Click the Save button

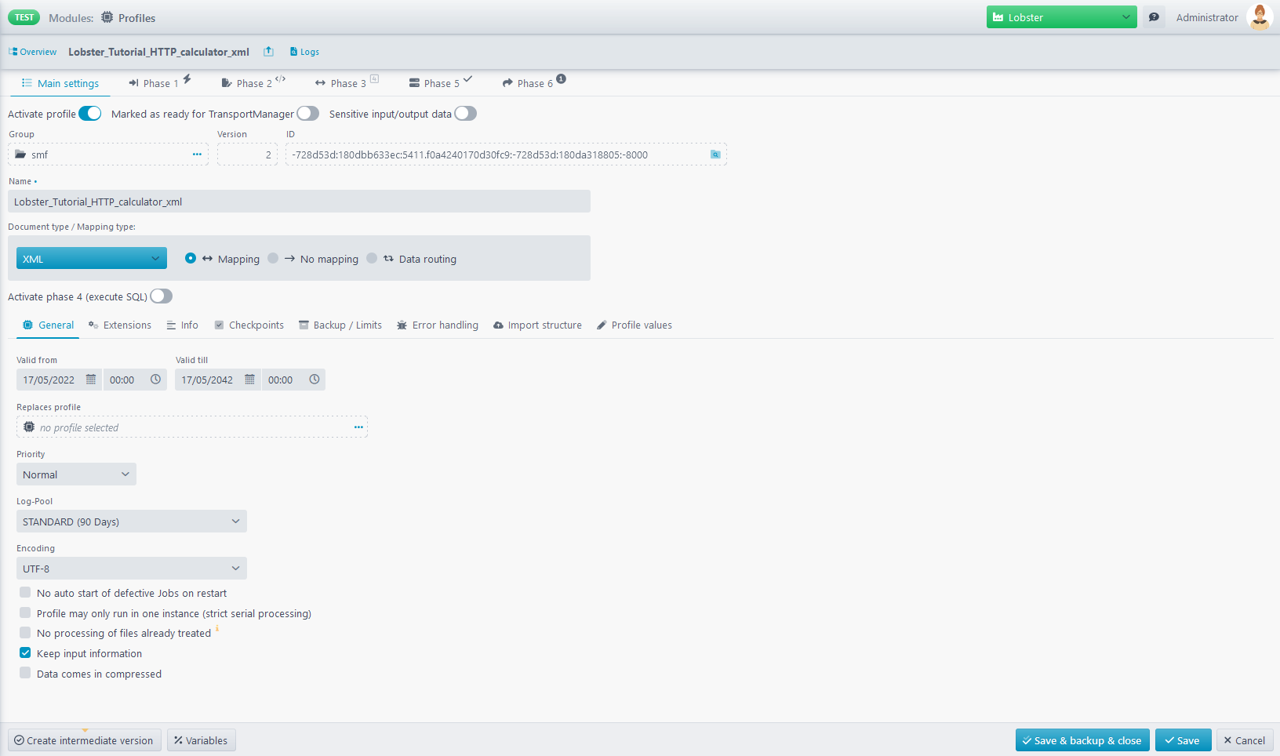1183,740
